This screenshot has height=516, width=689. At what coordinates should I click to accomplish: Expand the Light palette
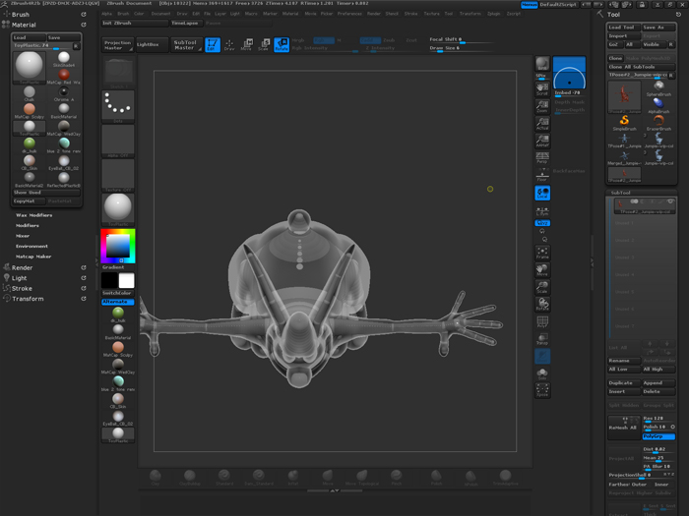point(19,278)
